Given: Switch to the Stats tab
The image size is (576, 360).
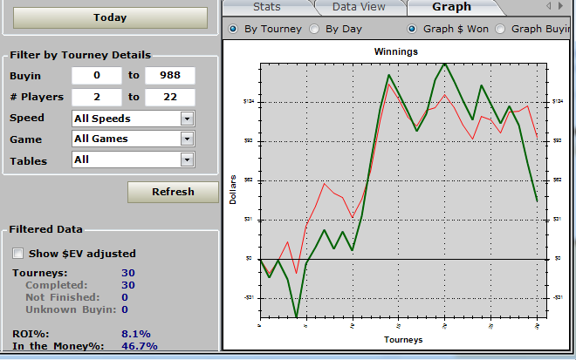Looking at the screenshot, I should point(267,7).
